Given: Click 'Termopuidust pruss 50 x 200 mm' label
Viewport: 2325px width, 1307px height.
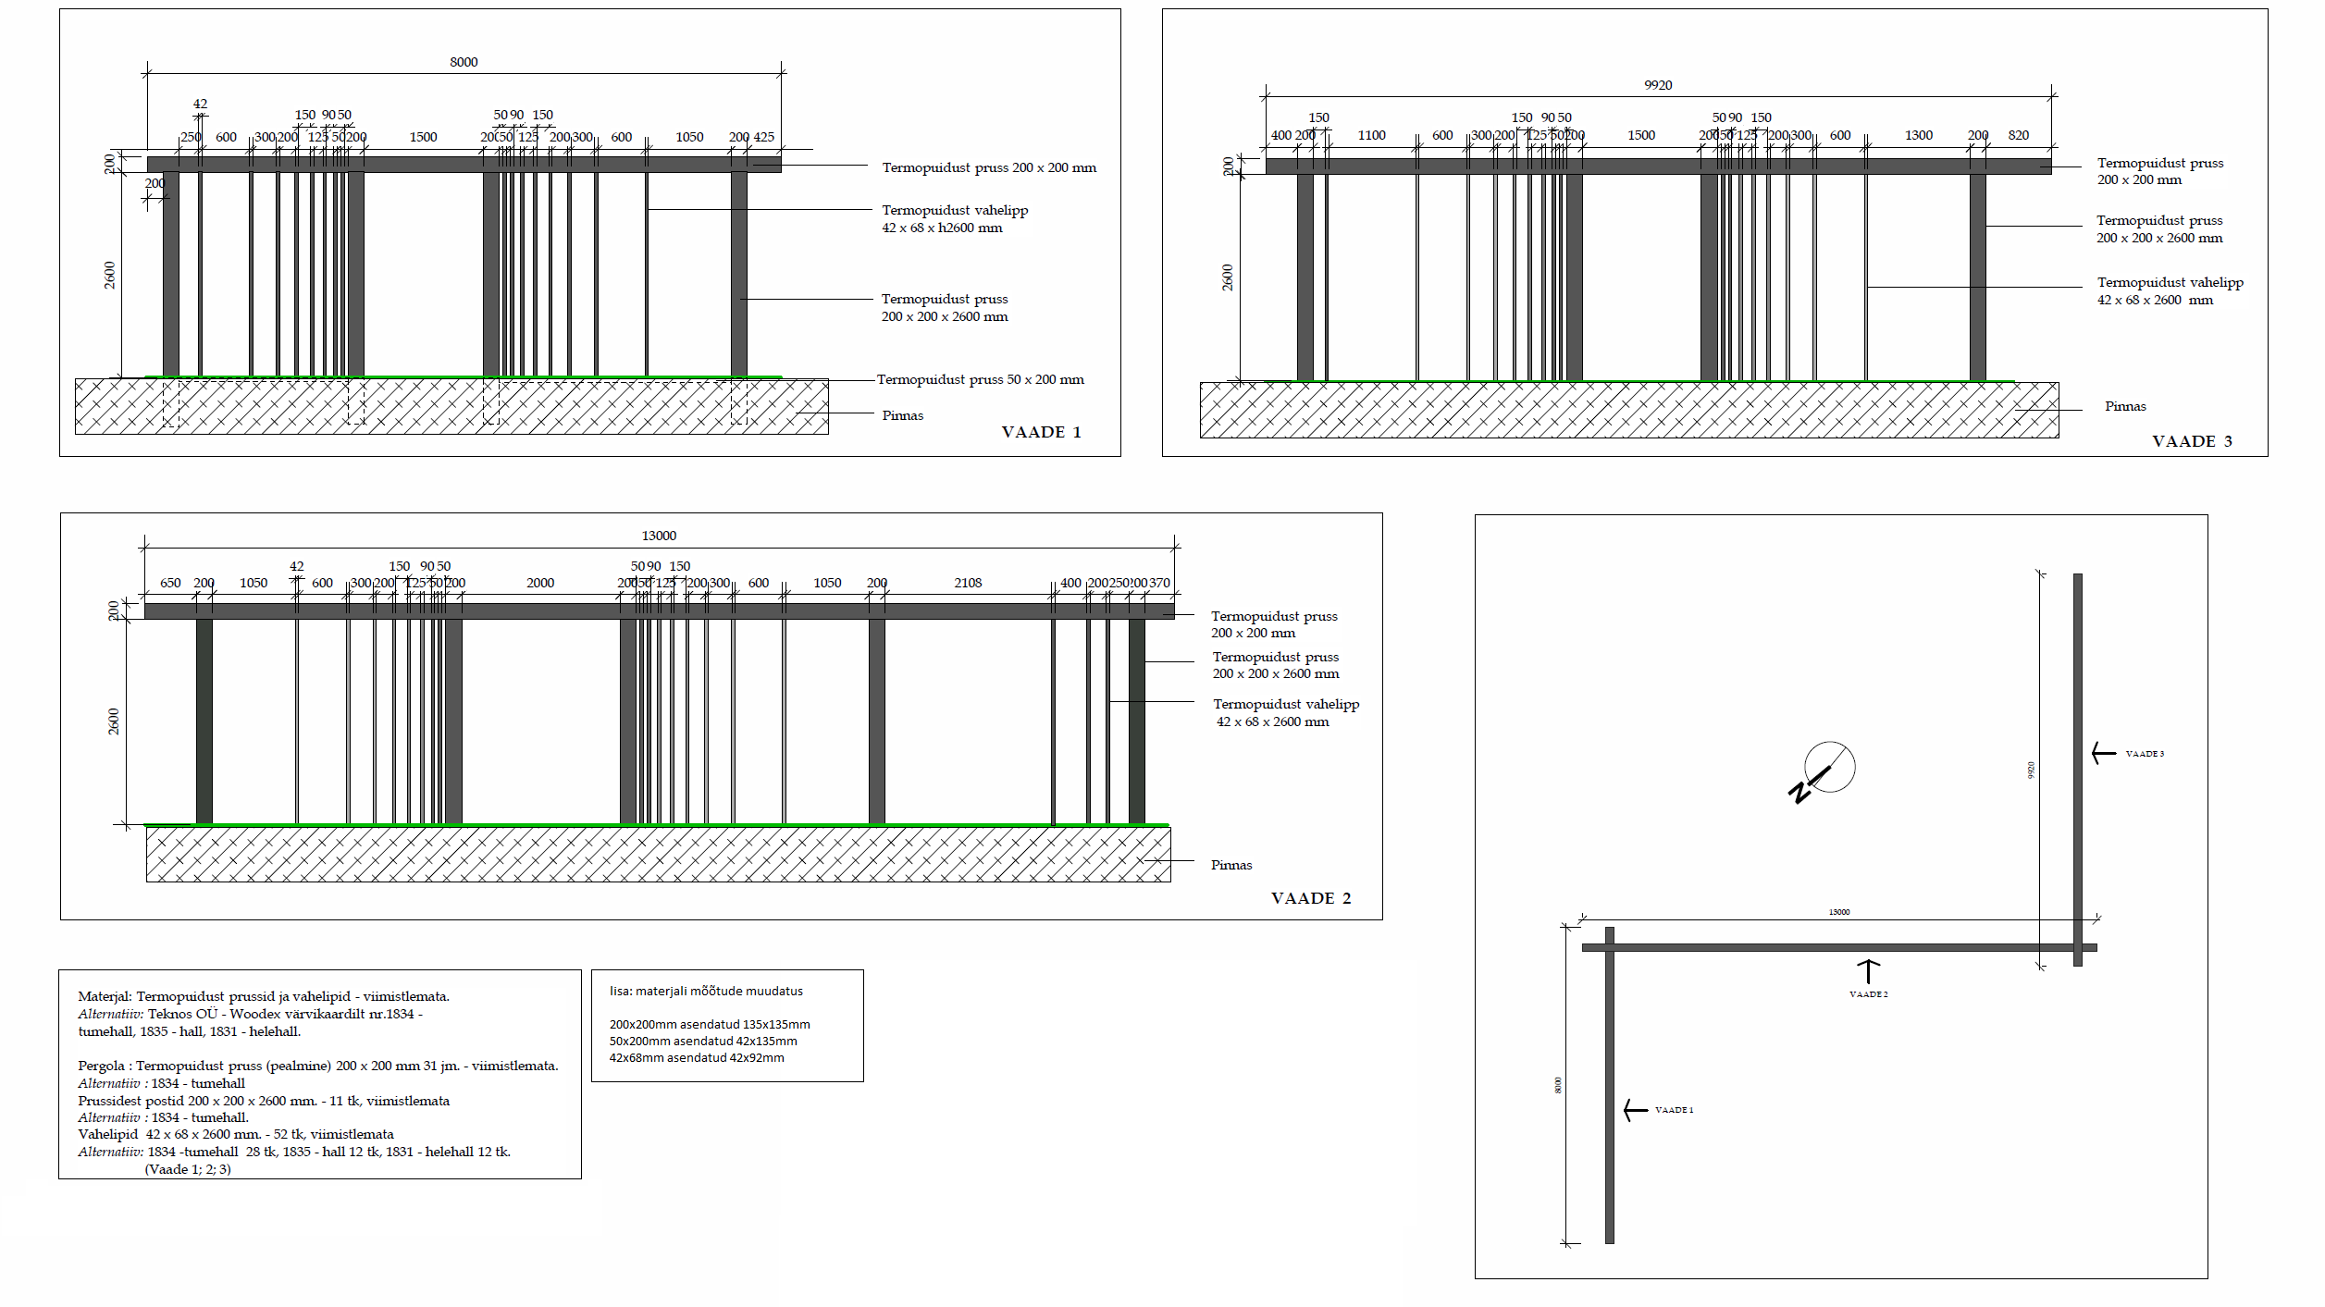Looking at the screenshot, I should point(980,379).
